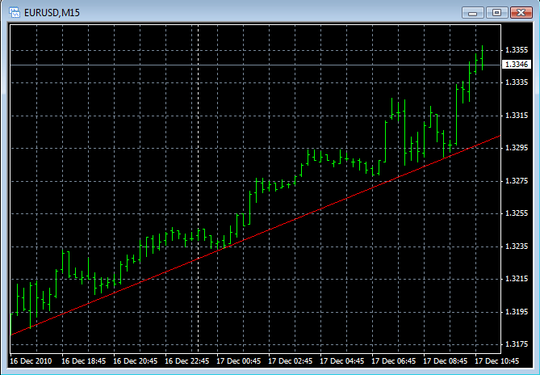
Task: Click the 17 Dec 00:45 time label
Action: coord(239,361)
